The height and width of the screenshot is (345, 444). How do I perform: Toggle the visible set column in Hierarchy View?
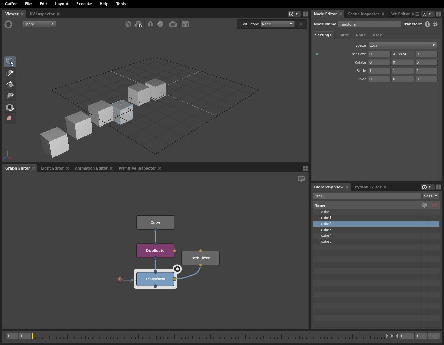click(425, 205)
